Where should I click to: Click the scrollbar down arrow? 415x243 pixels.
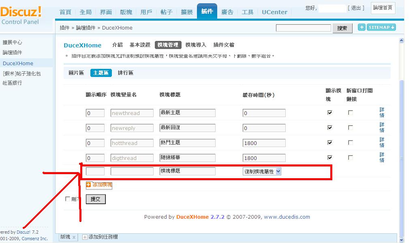402,240
